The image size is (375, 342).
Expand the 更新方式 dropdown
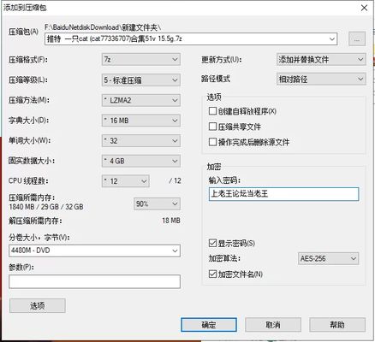(321, 60)
